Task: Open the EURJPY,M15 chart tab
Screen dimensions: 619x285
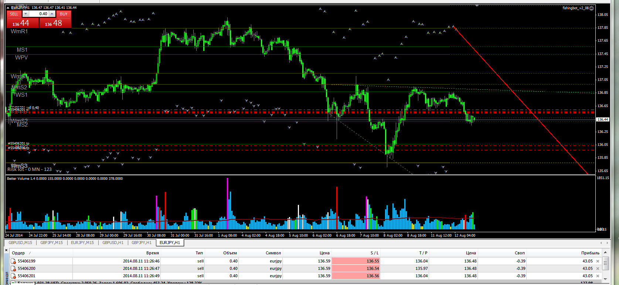Action: coord(82,243)
